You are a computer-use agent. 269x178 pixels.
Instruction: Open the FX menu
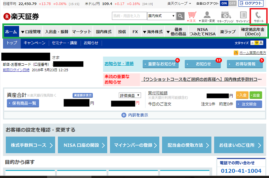pos(135,32)
